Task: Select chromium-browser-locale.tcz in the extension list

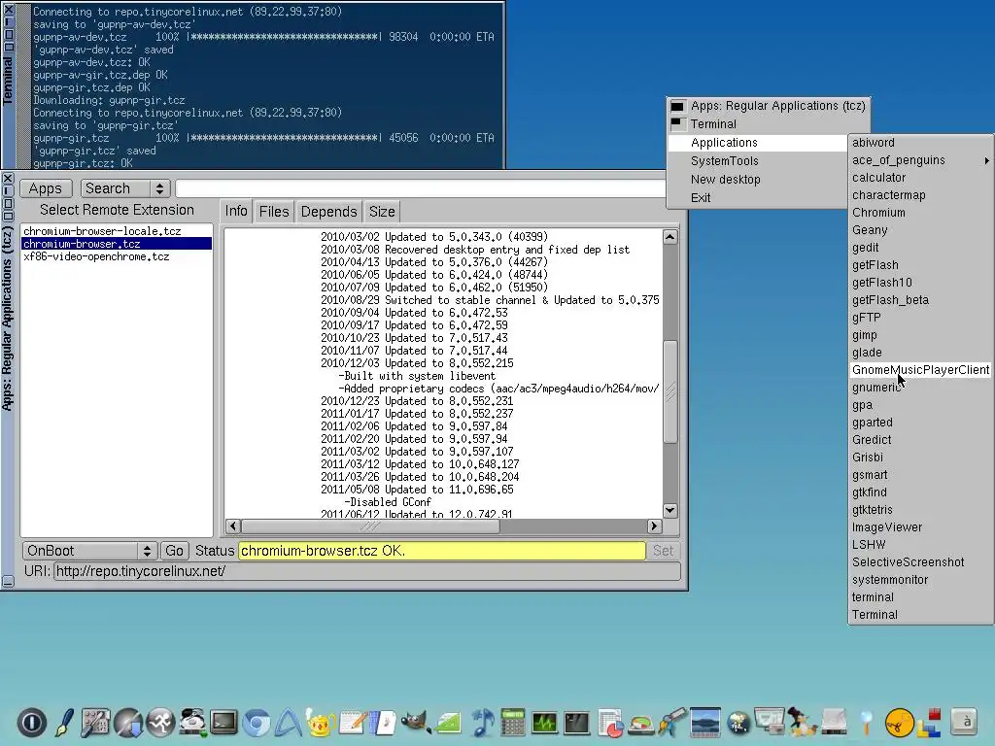Action: (x=117, y=231)
